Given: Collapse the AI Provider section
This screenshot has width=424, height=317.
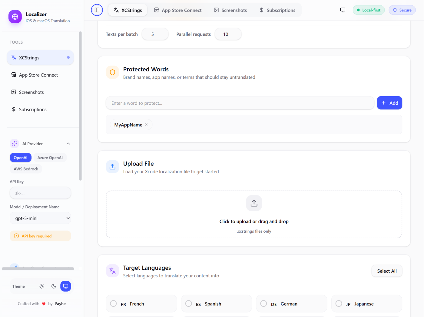Looking at the screenshot, I should tap(68, 144).
